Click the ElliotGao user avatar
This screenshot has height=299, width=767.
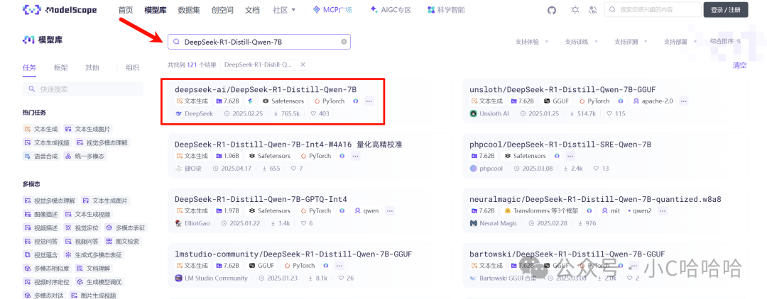[x=178, y=223]
